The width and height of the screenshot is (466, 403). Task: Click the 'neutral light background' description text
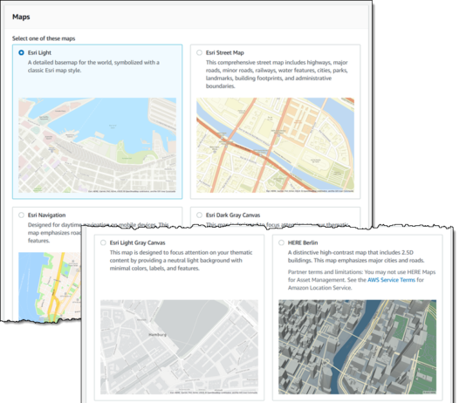pyautogui.click(x=181, y=260)
